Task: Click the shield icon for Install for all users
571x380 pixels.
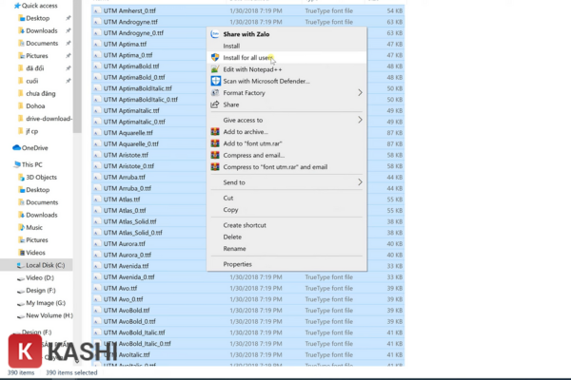Action: [x=215, y=57]
